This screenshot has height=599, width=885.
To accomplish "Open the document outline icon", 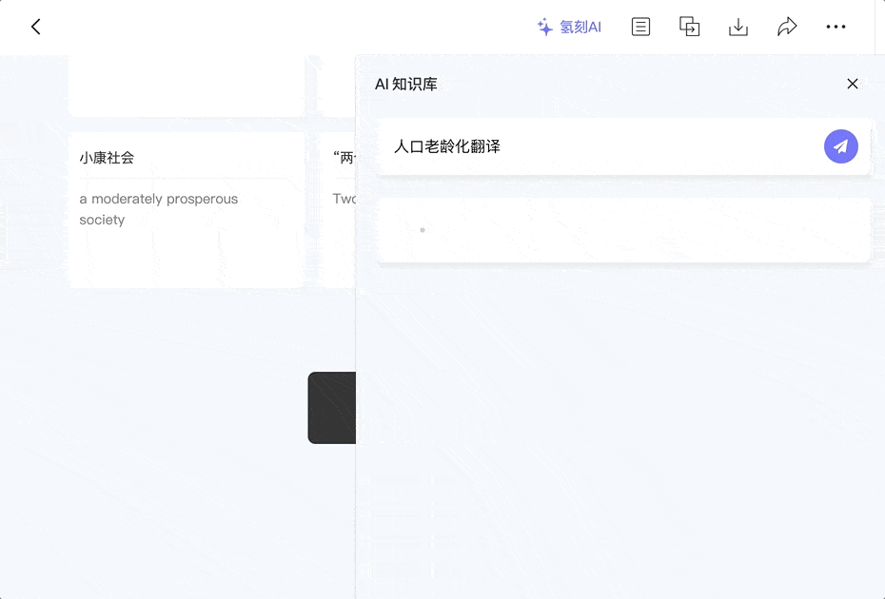I will (x=640, y=27).
